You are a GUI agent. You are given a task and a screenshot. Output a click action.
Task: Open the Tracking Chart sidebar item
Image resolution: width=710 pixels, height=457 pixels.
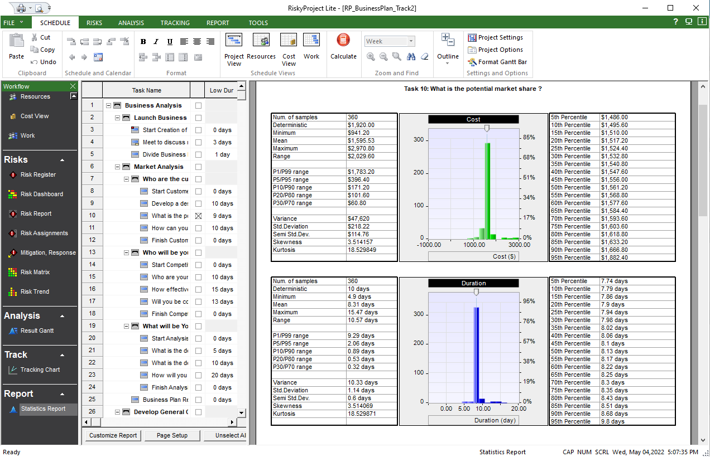40,370
